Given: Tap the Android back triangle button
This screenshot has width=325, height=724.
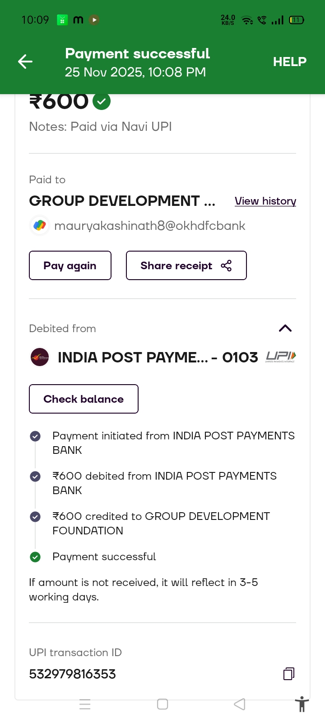Looking at the screenshot, I should click(x=240, y=704).
